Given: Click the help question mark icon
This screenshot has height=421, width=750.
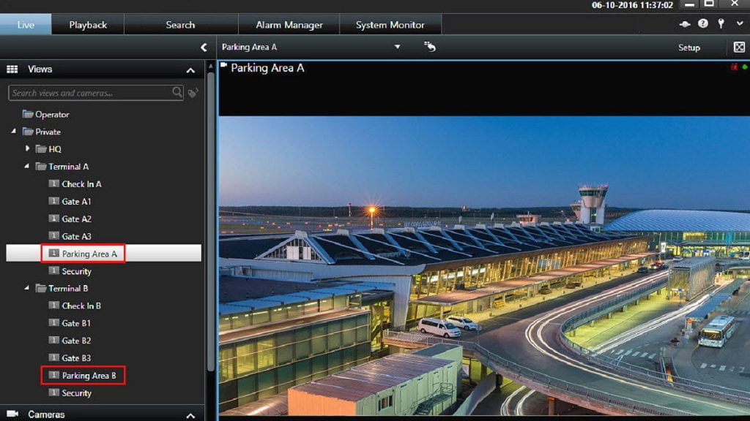Looking at the screenshot, I should tap(703, 24).
